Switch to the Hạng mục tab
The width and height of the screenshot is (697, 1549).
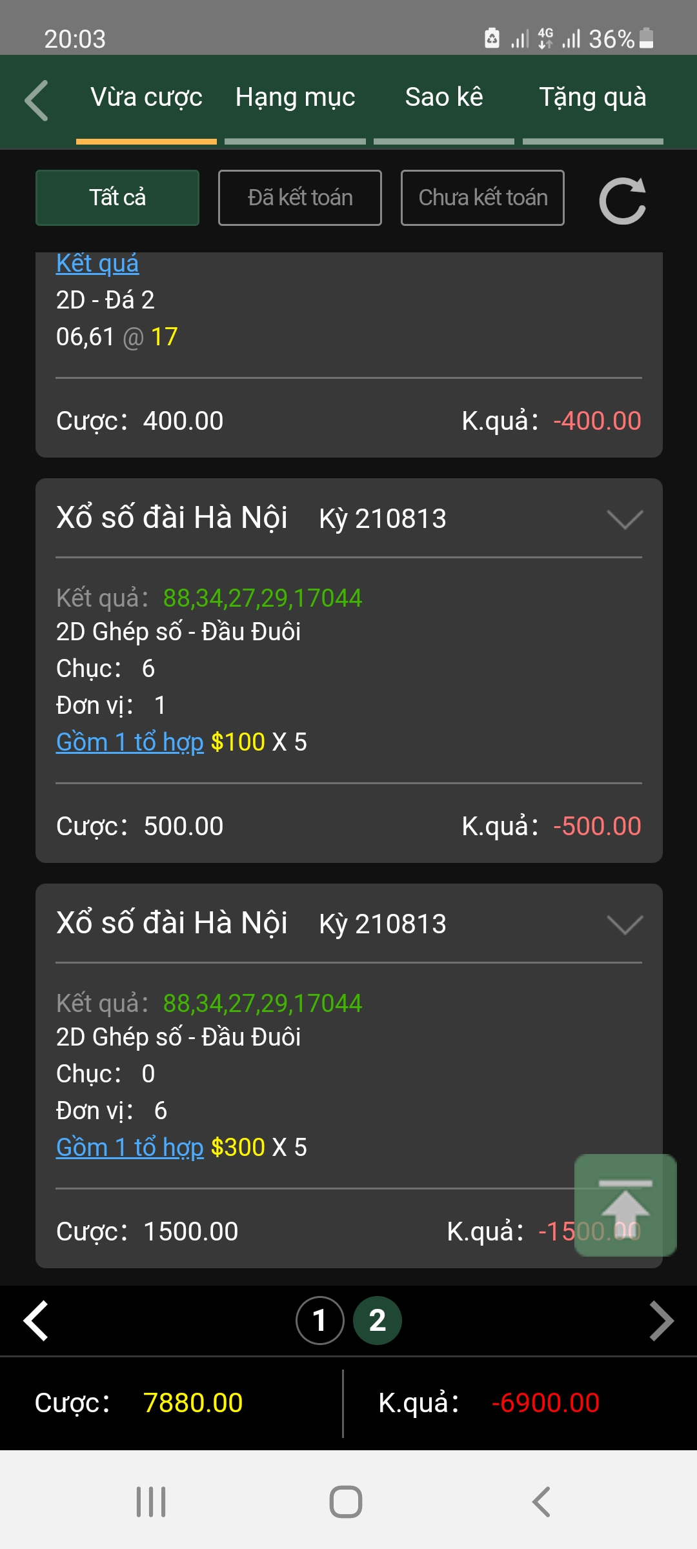pyautogui.click(x=295, y=97)
